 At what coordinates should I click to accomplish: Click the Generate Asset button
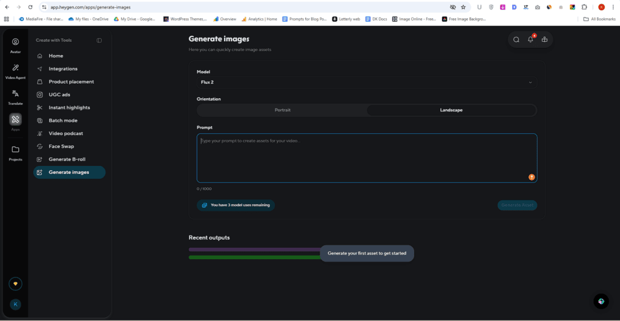coord(517,205)
